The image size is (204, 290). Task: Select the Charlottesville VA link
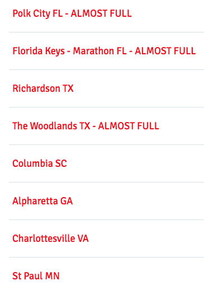50,238
